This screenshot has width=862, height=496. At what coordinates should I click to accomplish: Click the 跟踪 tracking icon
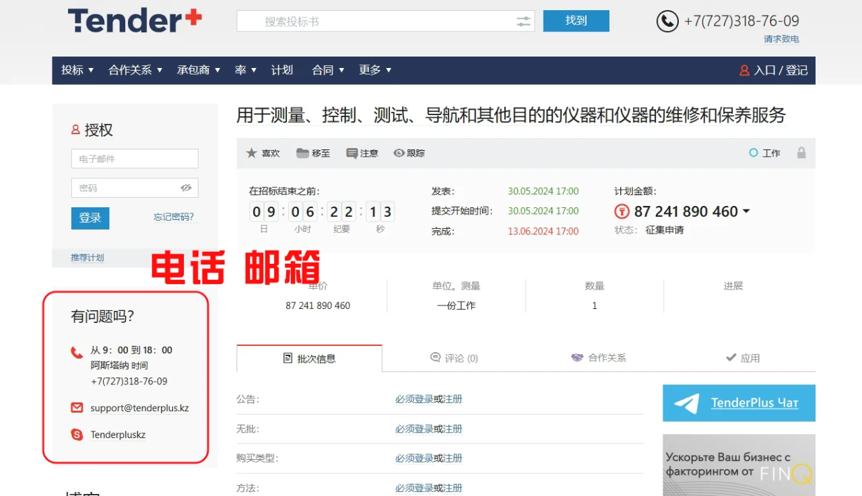click(399, 153)
